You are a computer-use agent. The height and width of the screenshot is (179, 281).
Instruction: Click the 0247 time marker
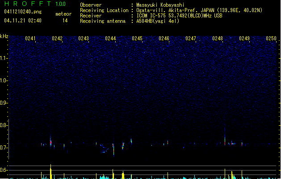coord(191,38)
